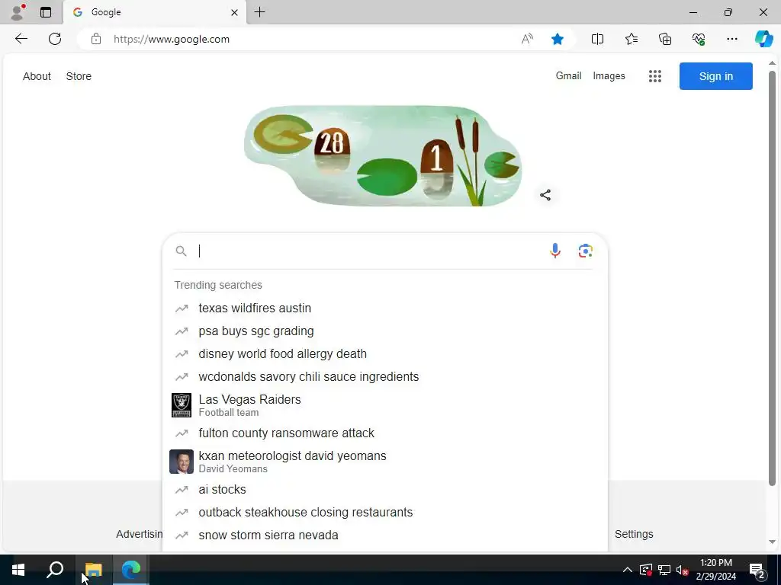Share the Google Doodle
The width and height of the screenshot is (781, 585).
(x=545, y=195)
